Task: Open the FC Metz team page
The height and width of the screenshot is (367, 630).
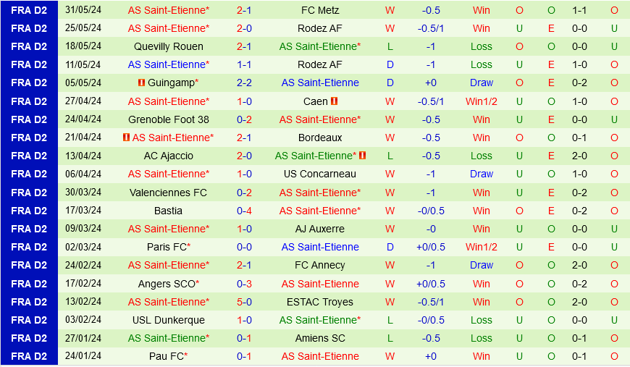Action: 320,10
